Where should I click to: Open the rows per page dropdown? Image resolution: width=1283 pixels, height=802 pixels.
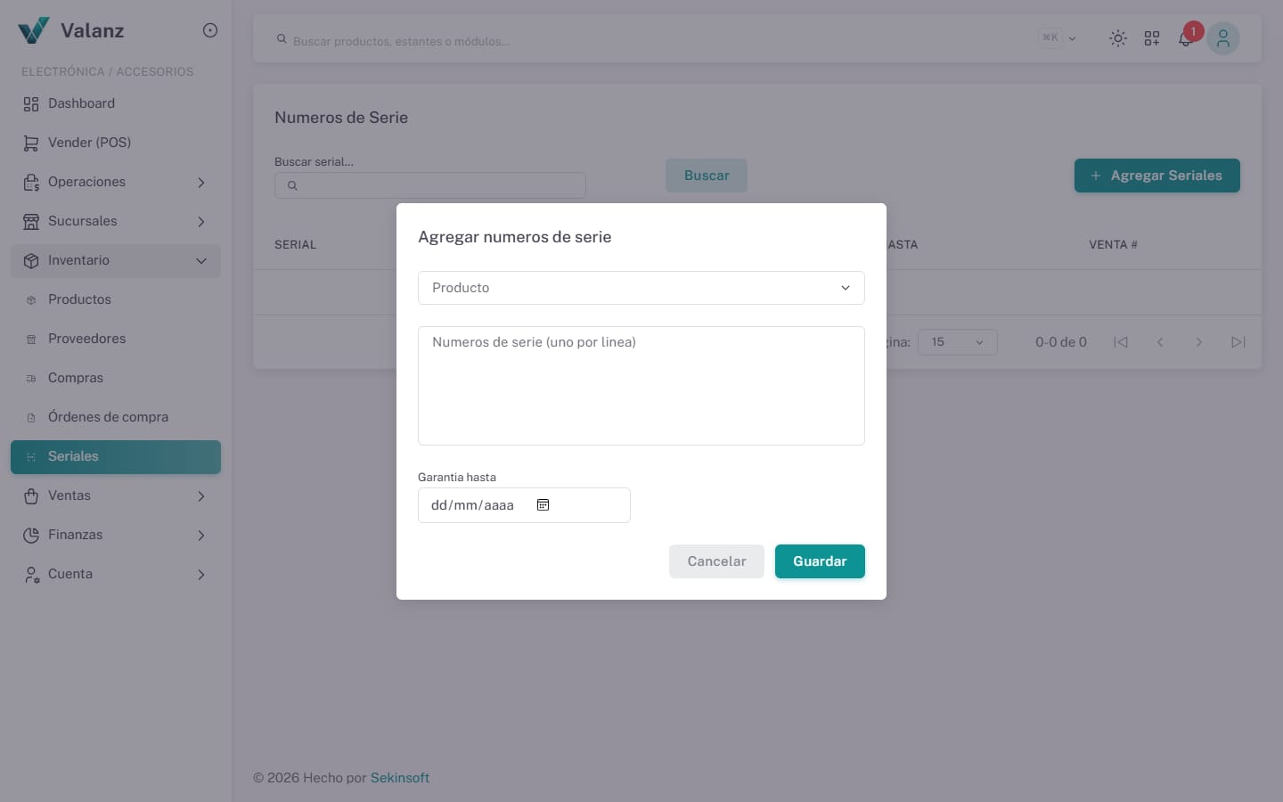(x=958, y=342)
